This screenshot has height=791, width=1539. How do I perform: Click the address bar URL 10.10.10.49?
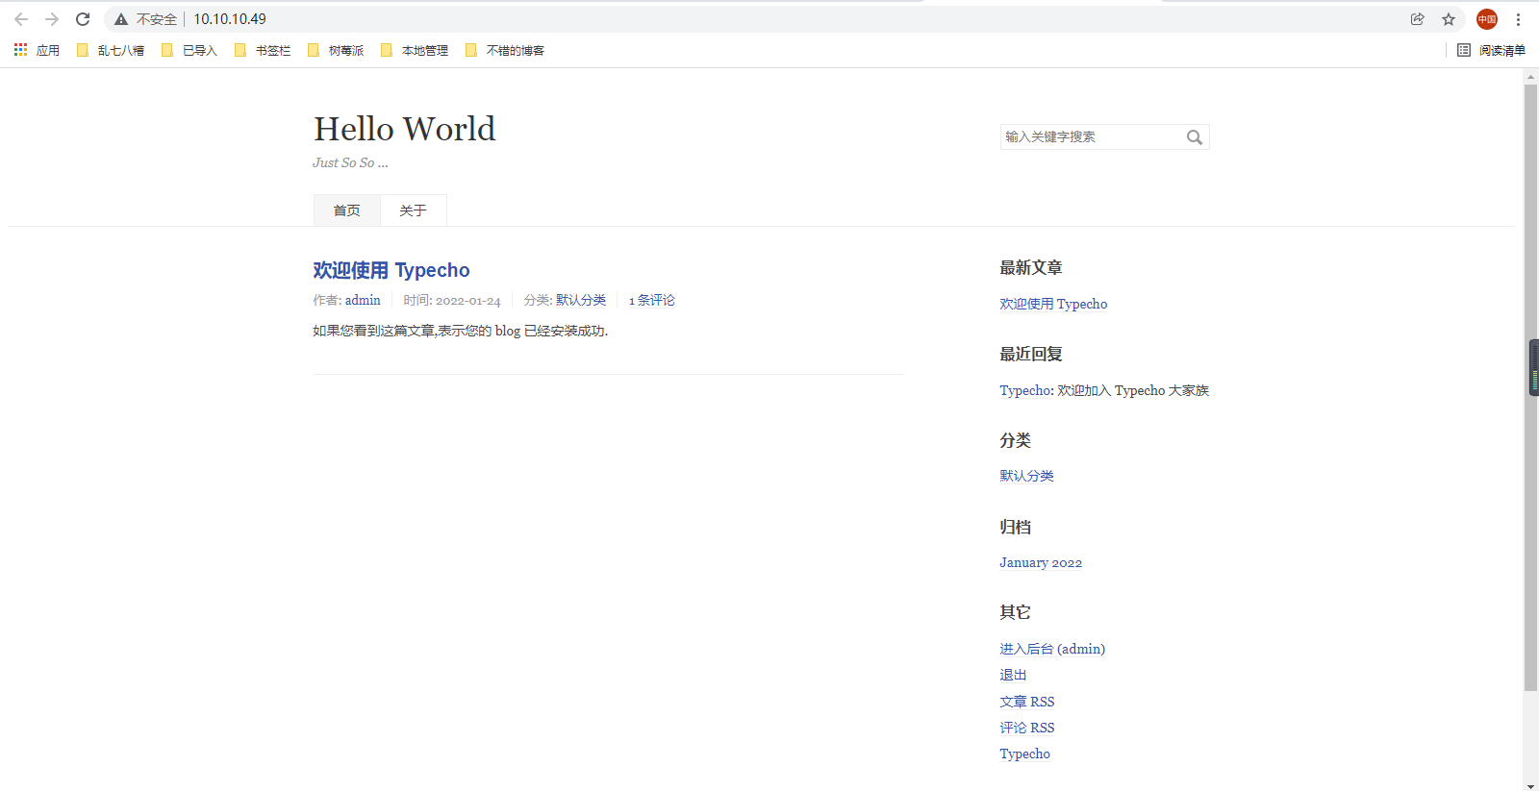click(x=230, y=19)
